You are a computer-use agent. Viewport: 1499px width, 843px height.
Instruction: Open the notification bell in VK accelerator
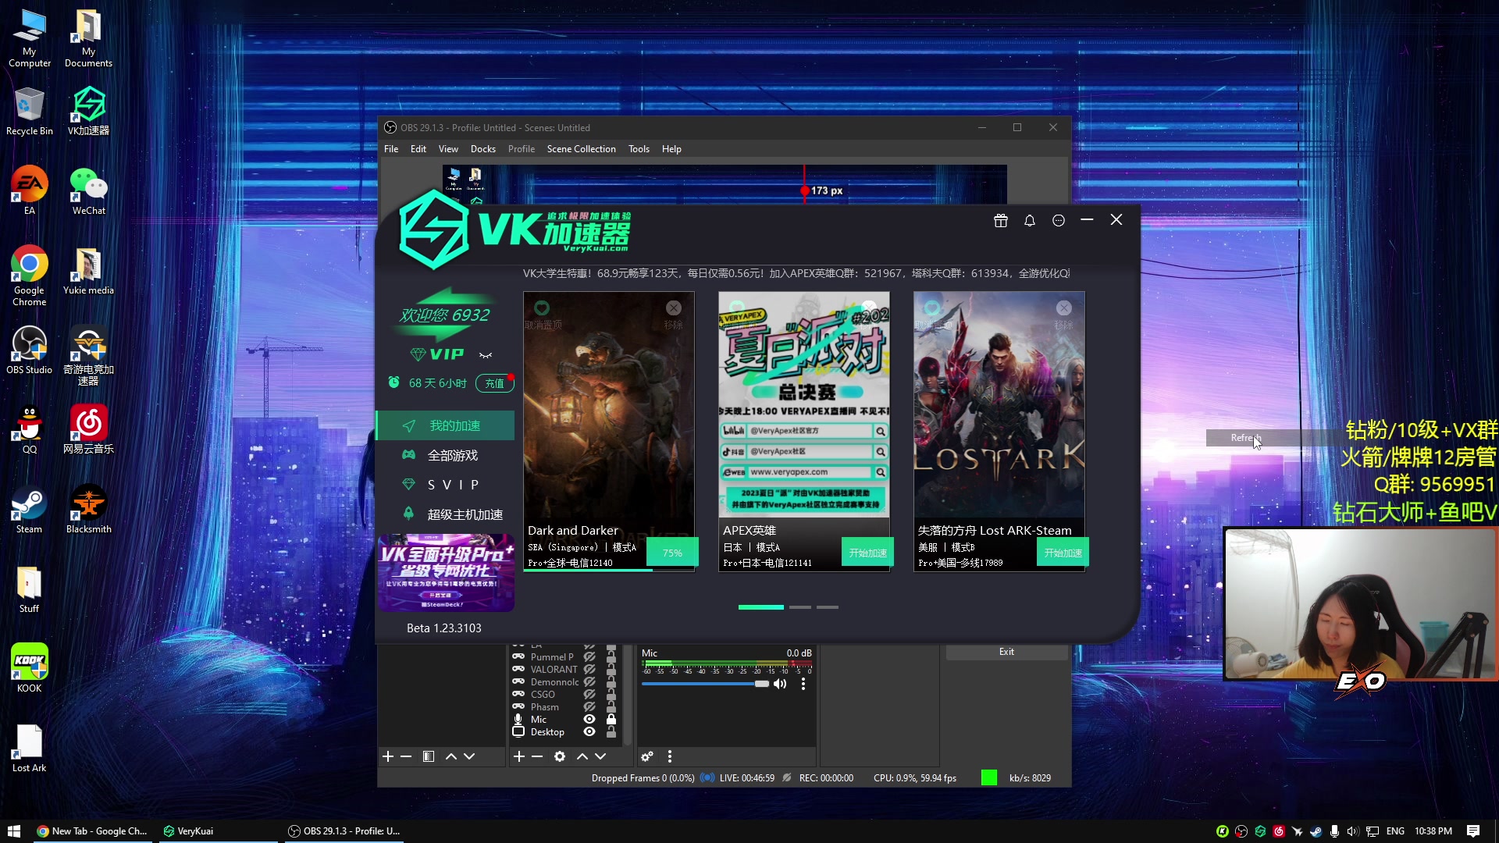pos(1030,221)
